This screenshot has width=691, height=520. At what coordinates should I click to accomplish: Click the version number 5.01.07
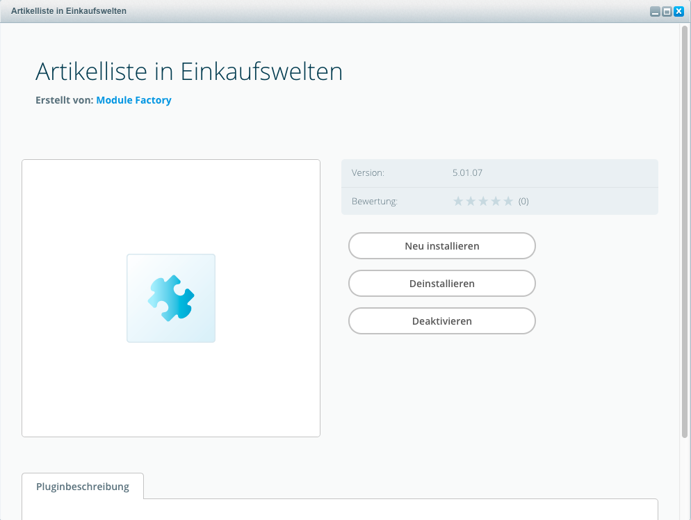[467, 172]
